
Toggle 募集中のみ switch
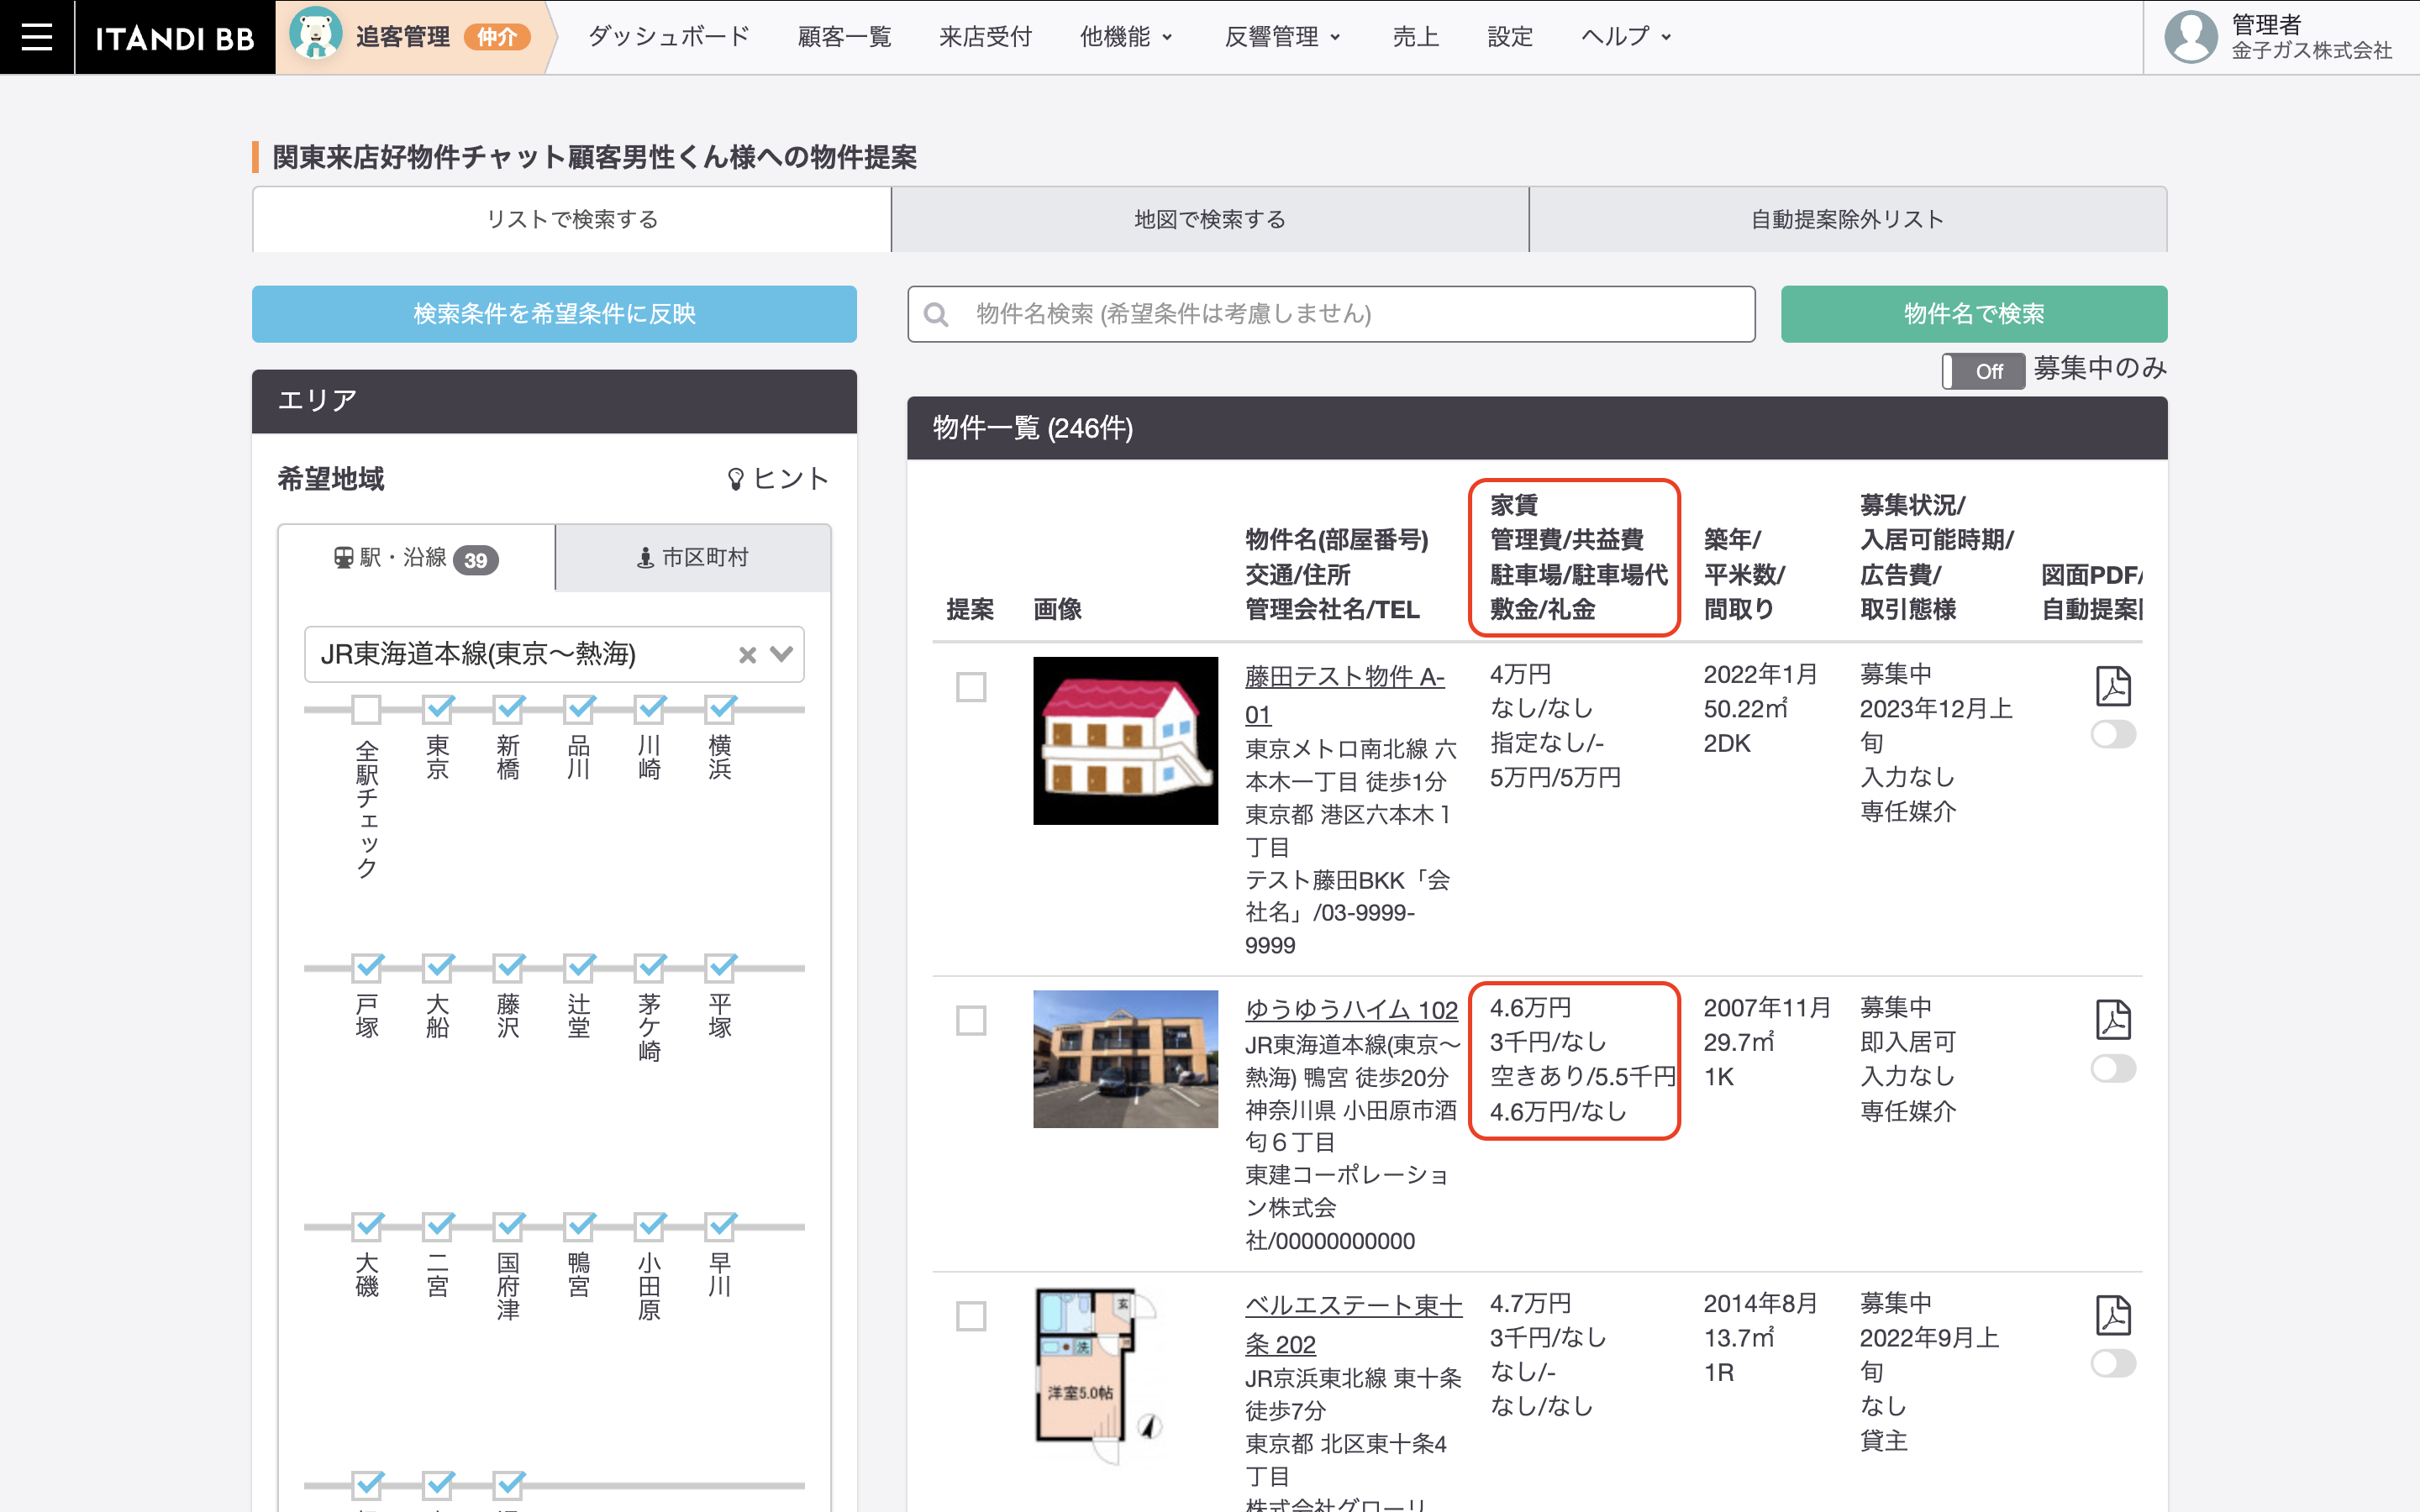click(x=1983, y=371)
